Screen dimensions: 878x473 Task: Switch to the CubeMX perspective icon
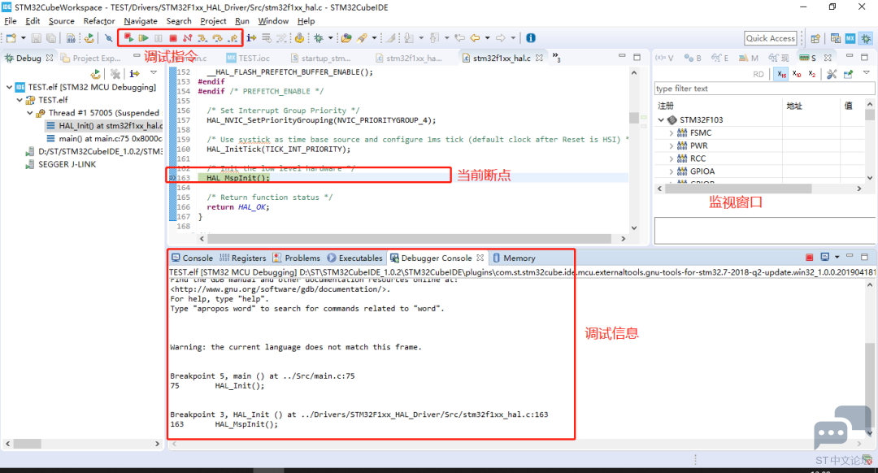850,38
